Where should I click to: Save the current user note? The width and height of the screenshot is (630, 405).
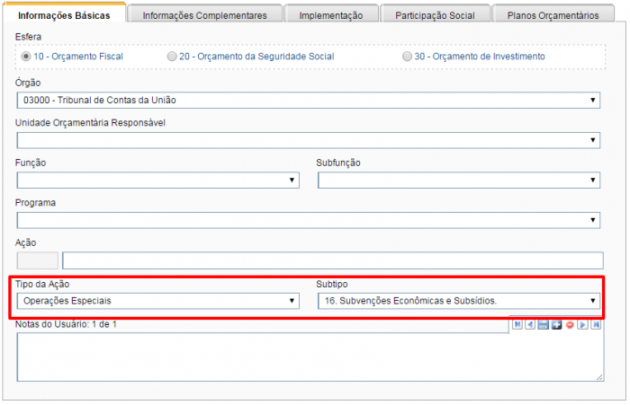pos(544,324)
